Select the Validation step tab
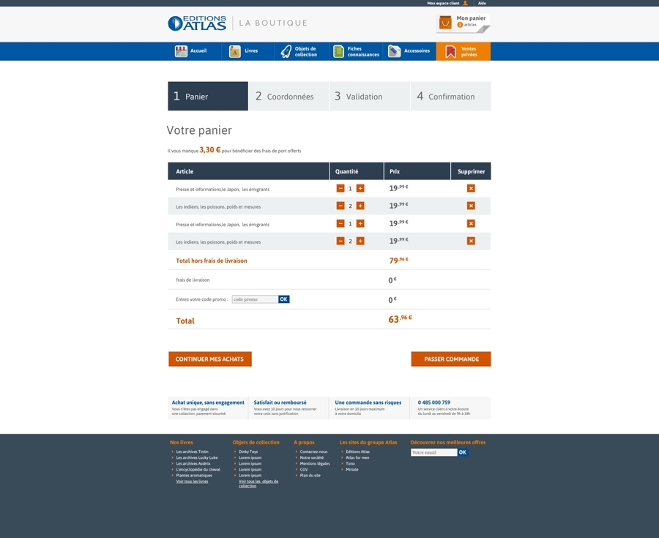This screenshot has height=538, width=659. (x=370, y=96)
